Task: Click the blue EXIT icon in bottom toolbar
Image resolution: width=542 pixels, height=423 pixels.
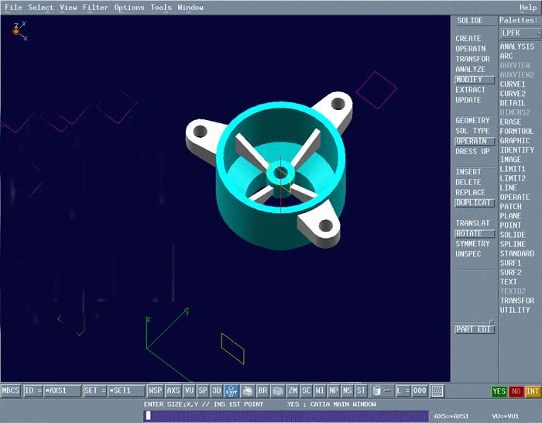Action: tap(231, 391)
